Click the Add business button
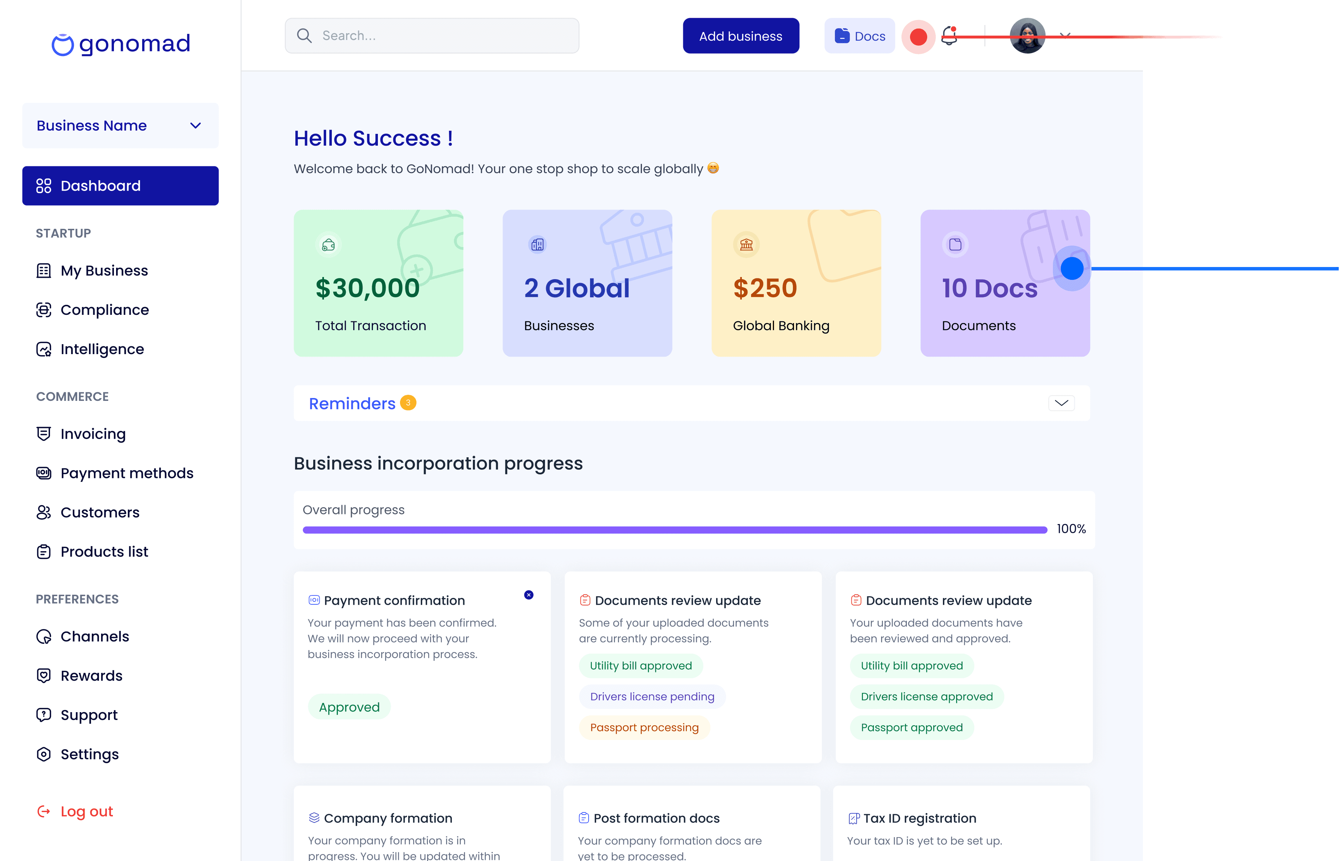Image resolution: width=1339 pixels, height=861 pixels. click(x=740, y=36)
